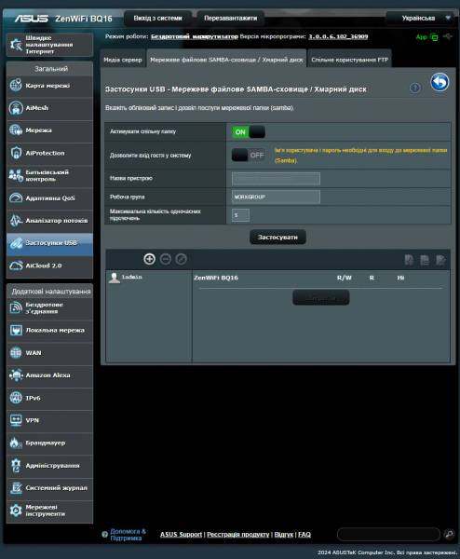Edit selected user account (pencil icon)
460x559 pixels.
click(x=181, y=259)
